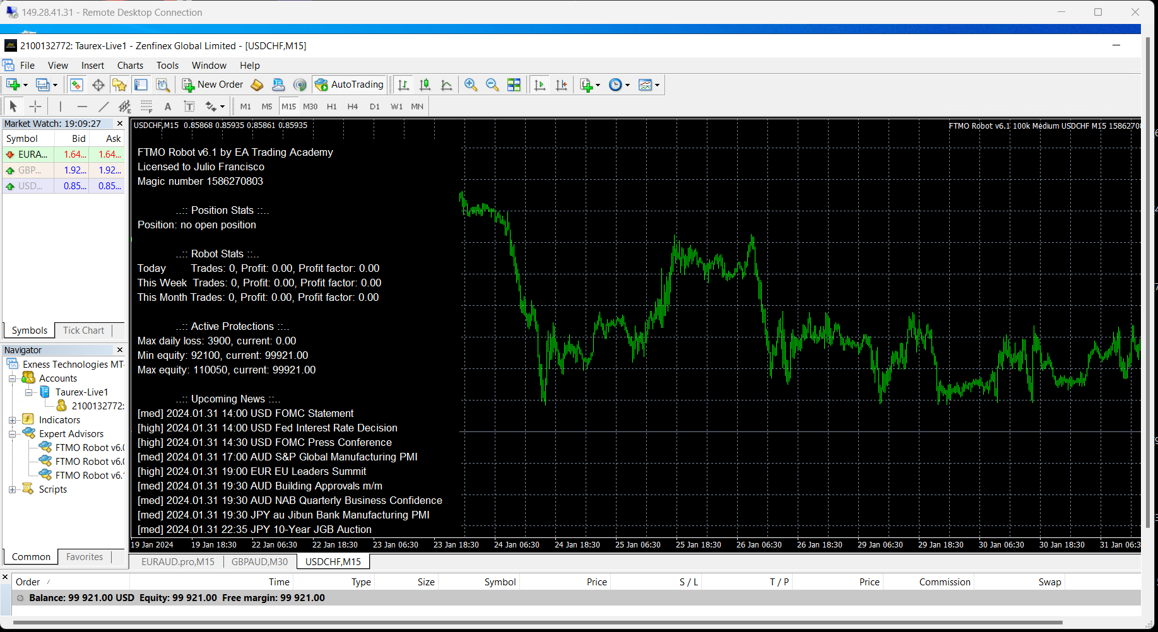The image size is (1158, 632).
Task: Select account 2100132772 in Navigator
Action: pos(98,406)
